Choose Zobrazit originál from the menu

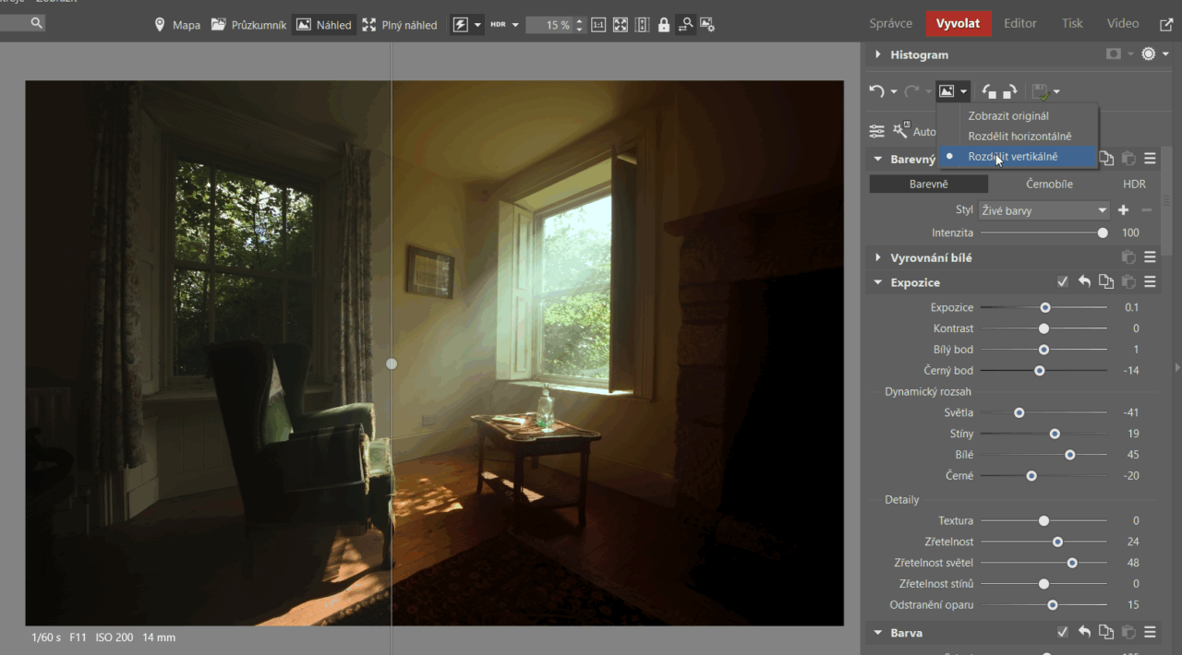point(1008,116)
